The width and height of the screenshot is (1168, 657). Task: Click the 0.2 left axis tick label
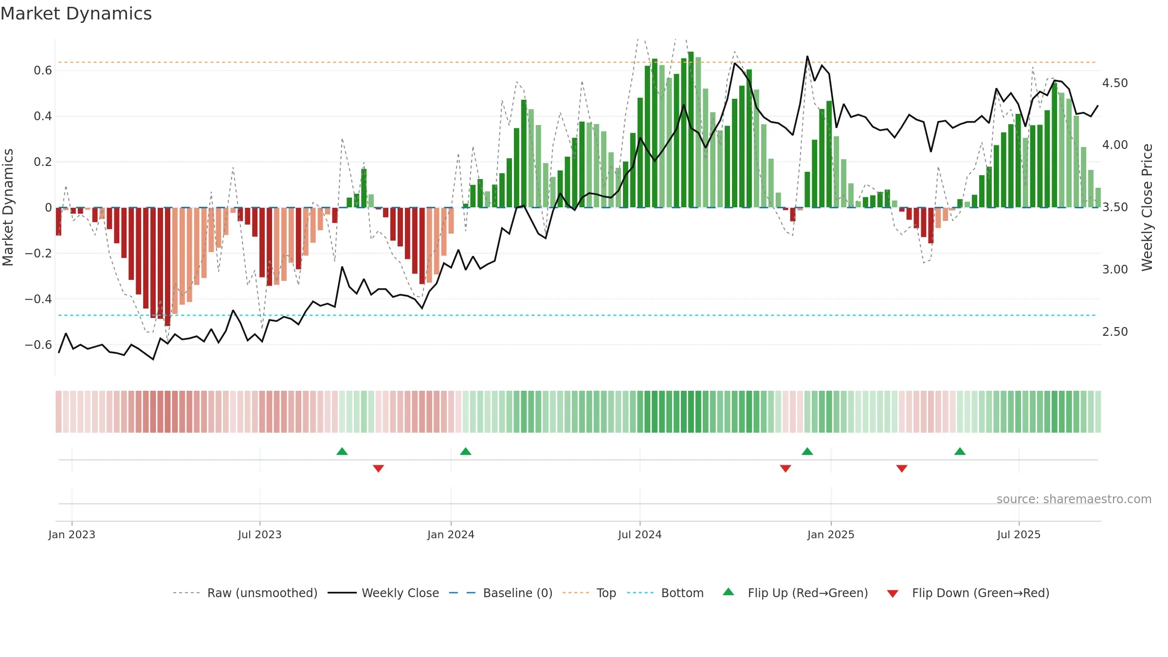pos(43,162)
